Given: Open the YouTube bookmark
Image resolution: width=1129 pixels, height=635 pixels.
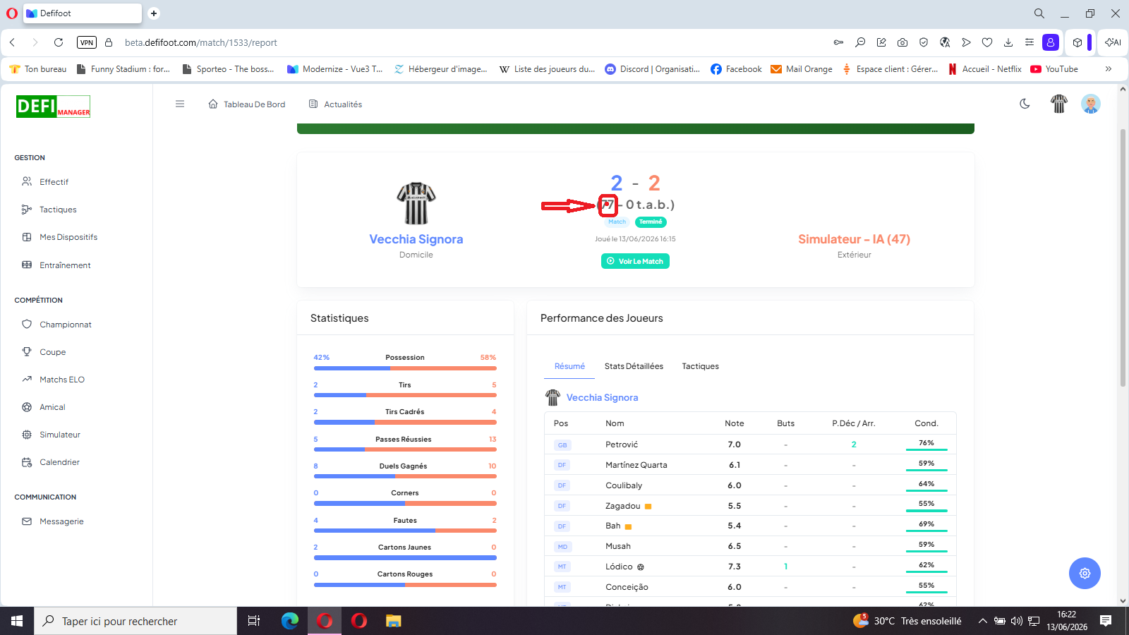Looking at the screenshot, I should (x=1054, y=69).
